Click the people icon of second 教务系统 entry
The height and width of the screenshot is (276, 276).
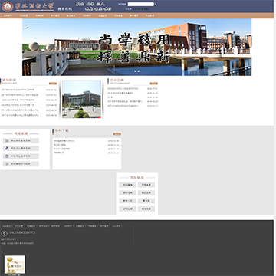(x=7, y=148)
